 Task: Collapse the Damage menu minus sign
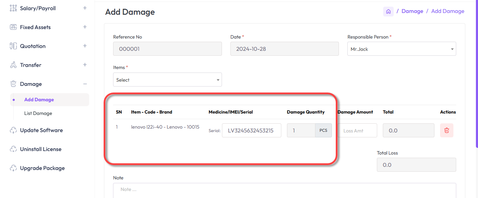85,84
